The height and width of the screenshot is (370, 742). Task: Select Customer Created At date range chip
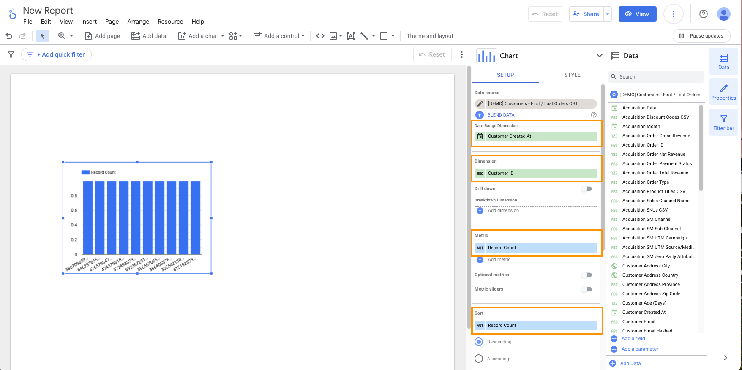[536, 136]
